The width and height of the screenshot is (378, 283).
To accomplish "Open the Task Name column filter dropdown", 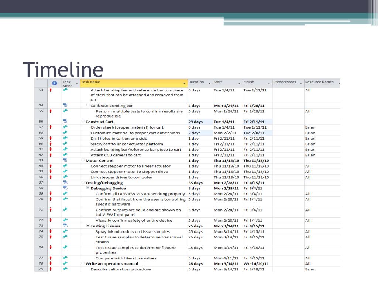I will [x=184, y=83].
